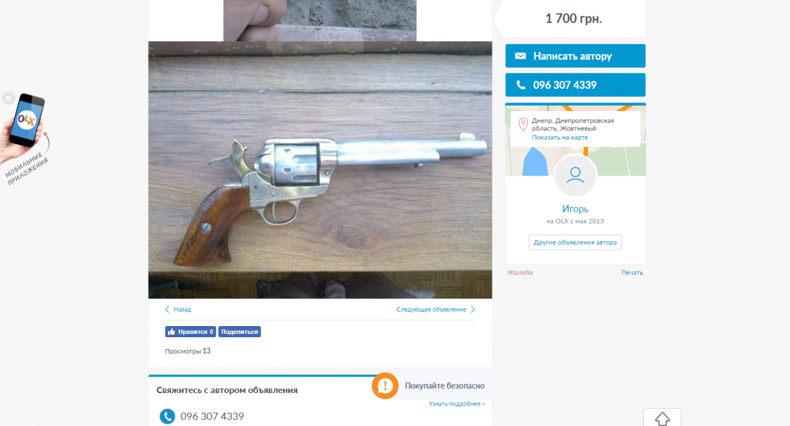Screen dimensions: 790x426
Task: Click the phone icon beside 096 307 4339
Action: coord(521,85)
